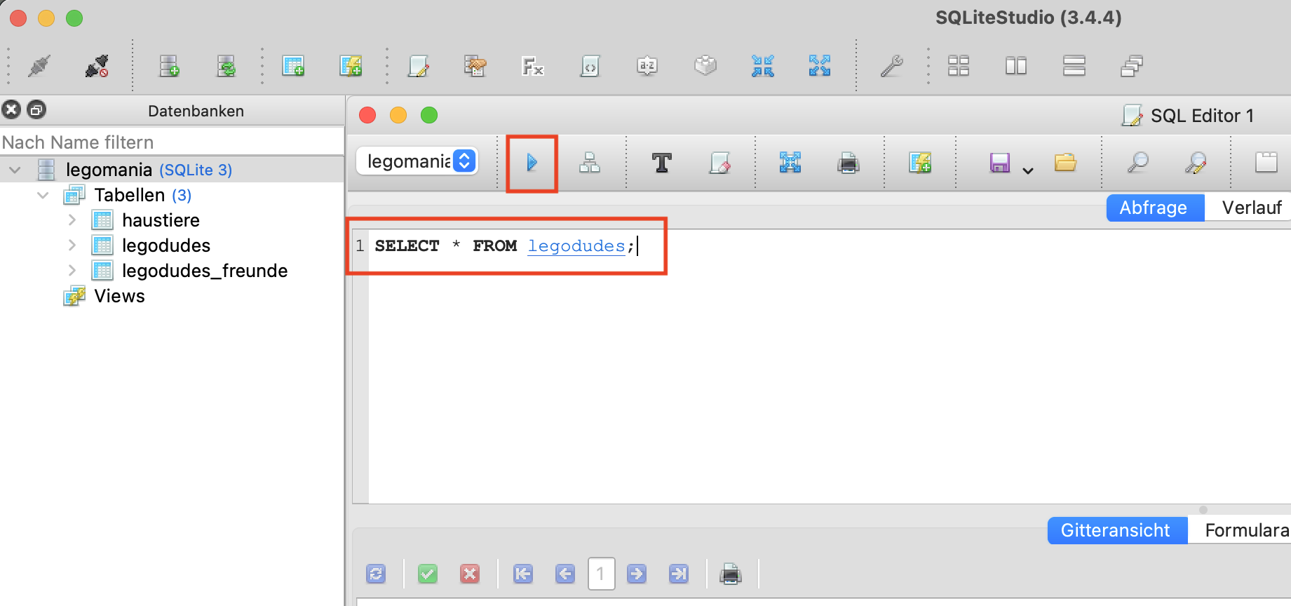Click the wrench configuration icon

[x=891, y=66]
